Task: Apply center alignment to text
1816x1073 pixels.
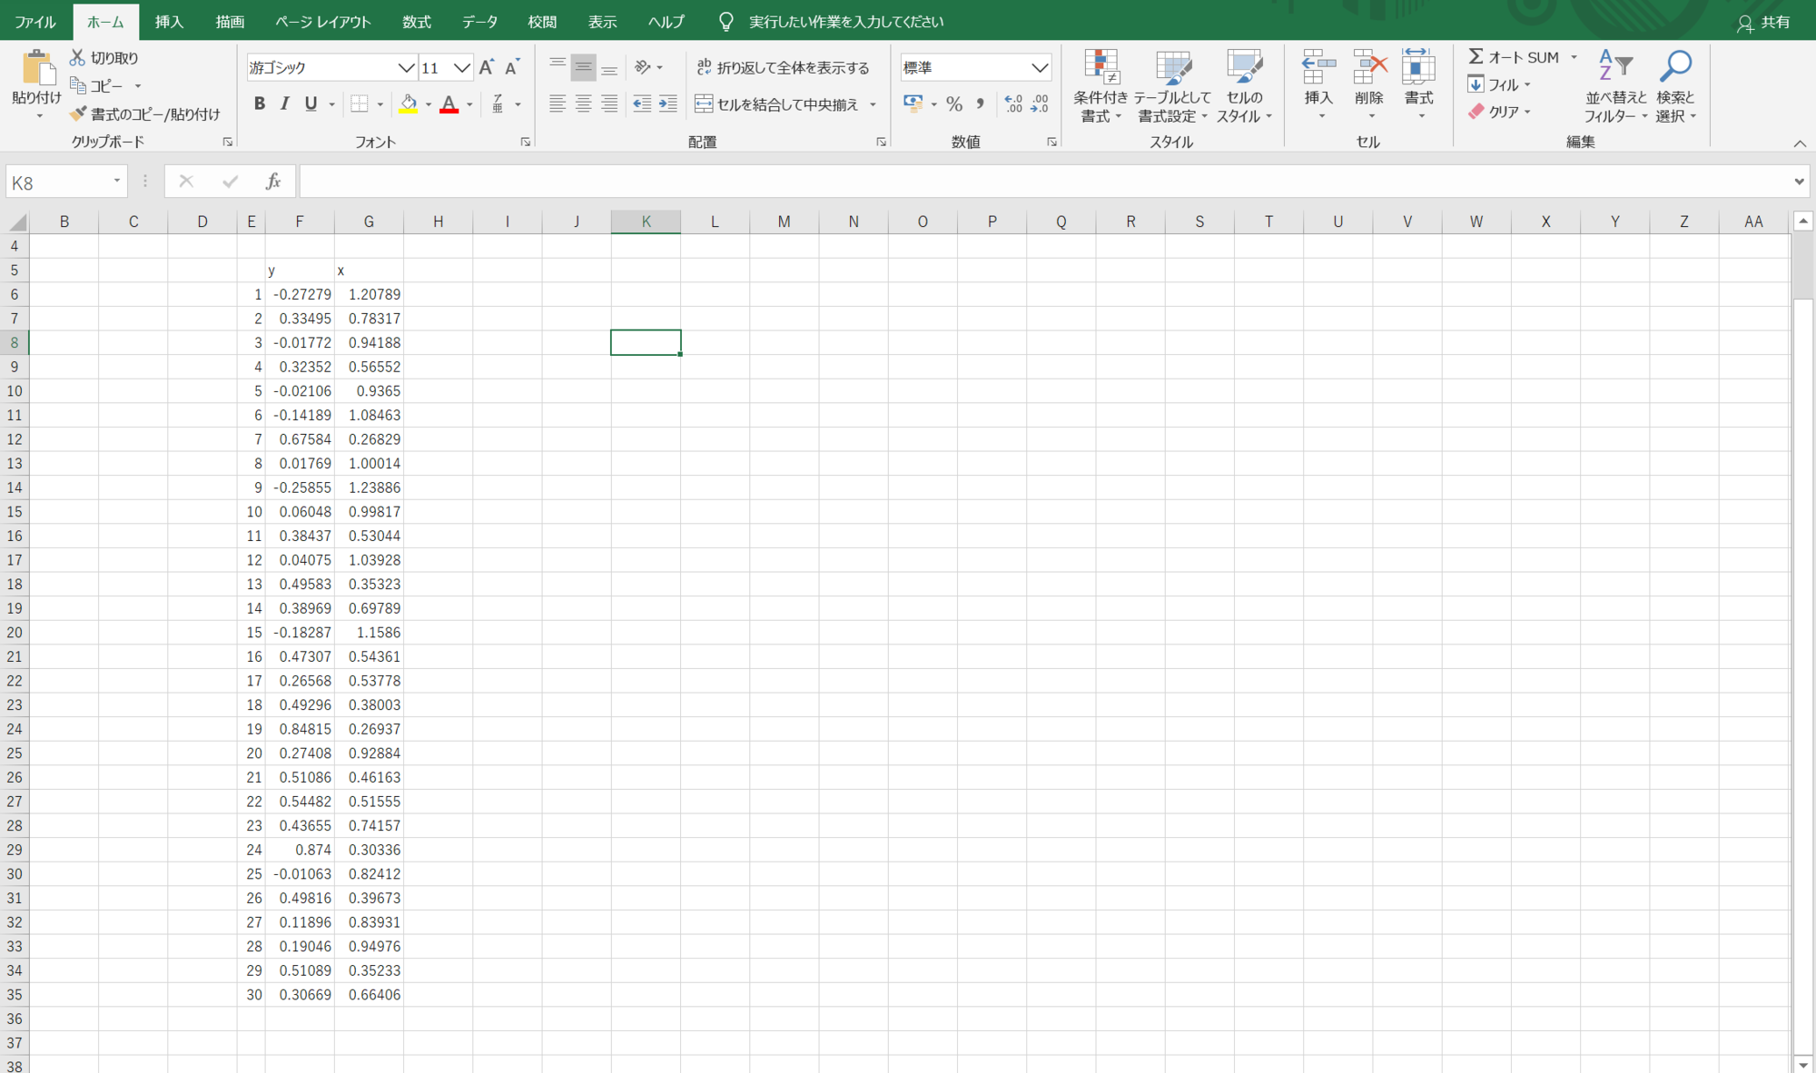Action: tap(582, 103)
